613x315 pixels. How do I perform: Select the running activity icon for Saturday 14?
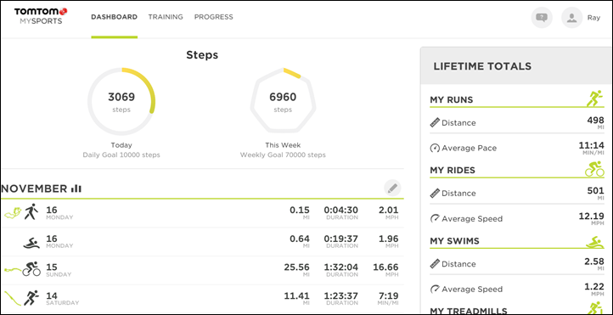tap(31, 298)
